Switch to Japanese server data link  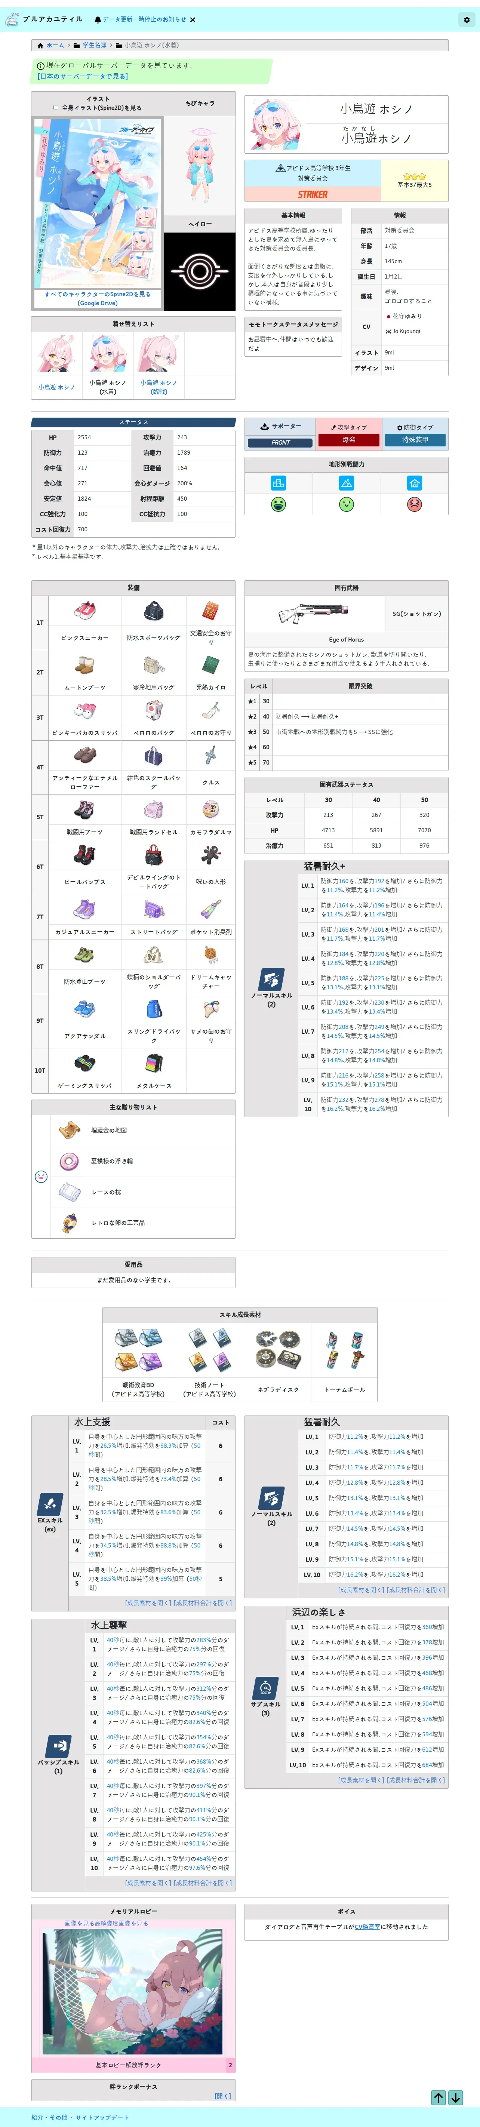pyautogui.click(x=83, y=76)
